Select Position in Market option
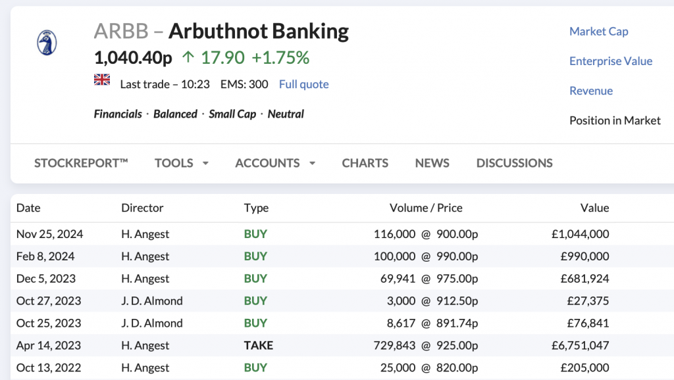The width and height of the screenshot is (674, 380). coord(614,120)
